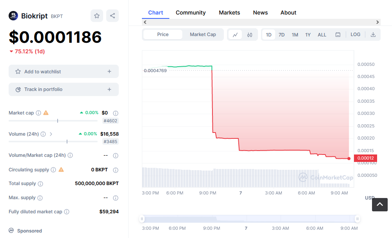Open Market cap info tooltip icon
This screenshot has height=238, width=392.
tap(38, 113)
